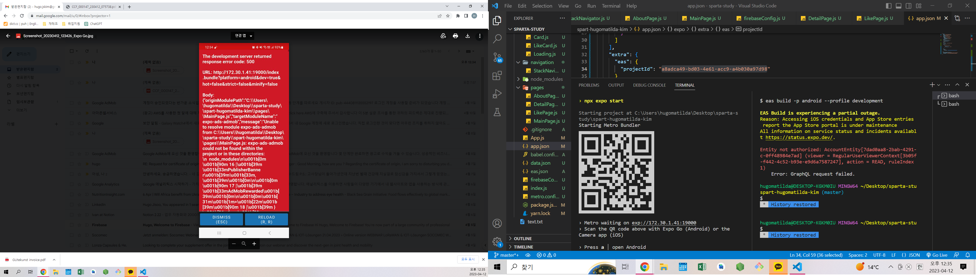
Task: Close the app.json editor tab
Action: pos(946,18)
